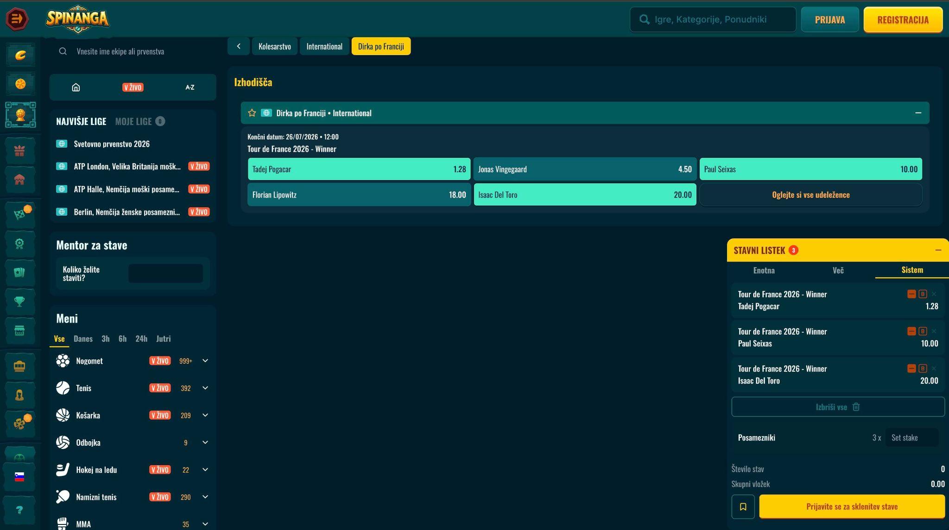Click Koliko želite staviti amount field
This screenshot has width=949, height=530.
tap(165, 274)
